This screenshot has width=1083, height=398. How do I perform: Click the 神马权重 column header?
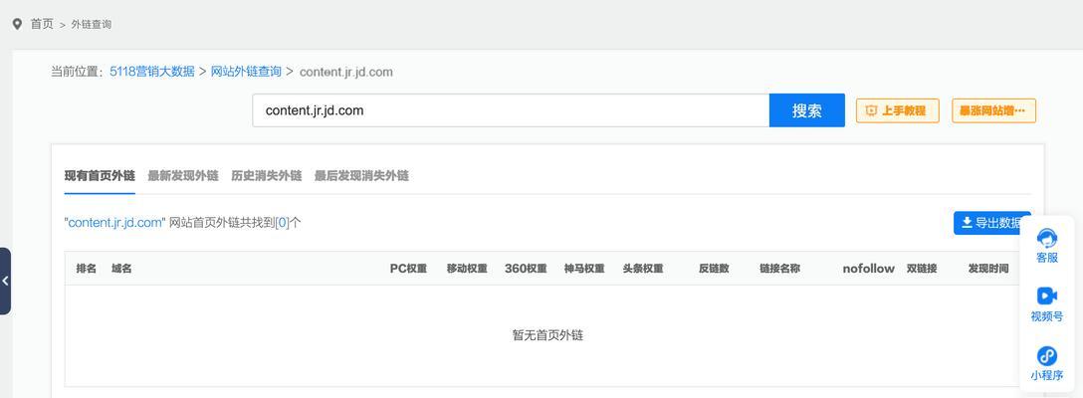(x=584, y=269)
